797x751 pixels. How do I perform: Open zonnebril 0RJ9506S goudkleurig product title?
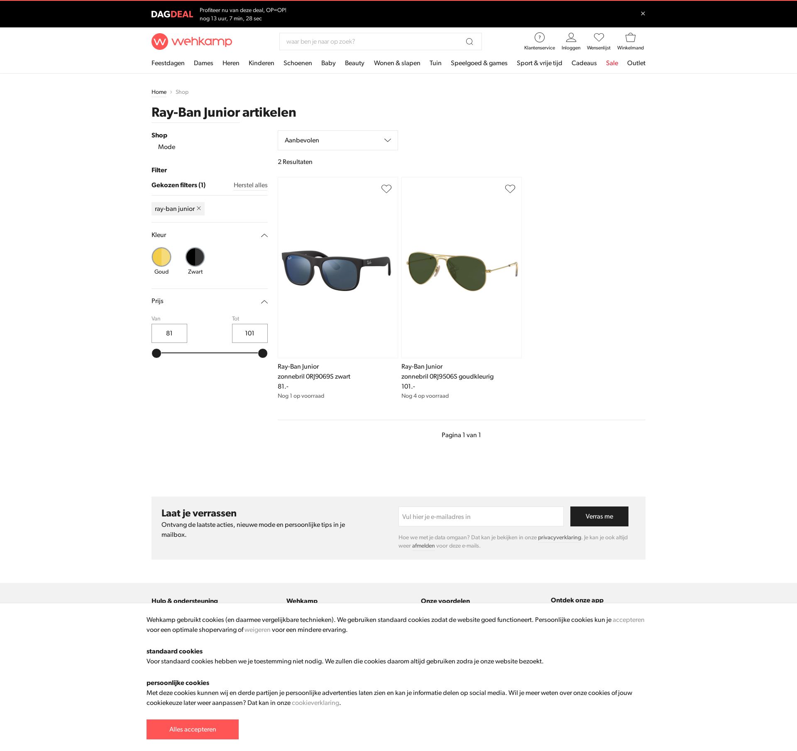(x=447, y=377)
